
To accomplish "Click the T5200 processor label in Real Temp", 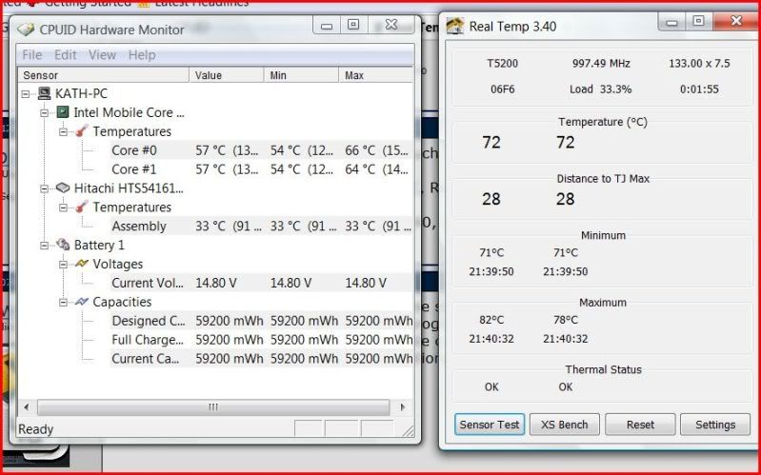I will [x=502, y=63].
